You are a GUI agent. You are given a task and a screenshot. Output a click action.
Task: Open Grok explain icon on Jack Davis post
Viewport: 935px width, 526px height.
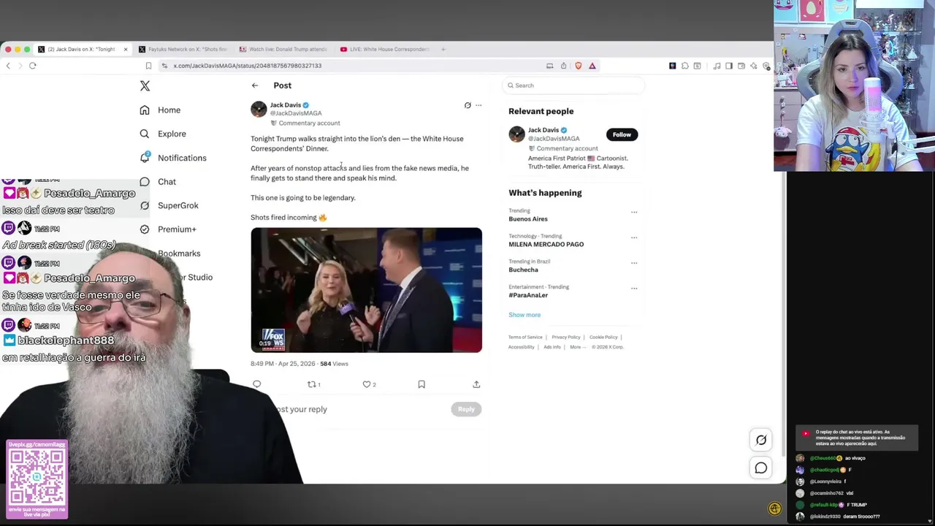467,105
